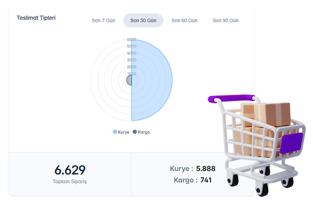Click the small gray Kargo chart segment

pos(129,80)
